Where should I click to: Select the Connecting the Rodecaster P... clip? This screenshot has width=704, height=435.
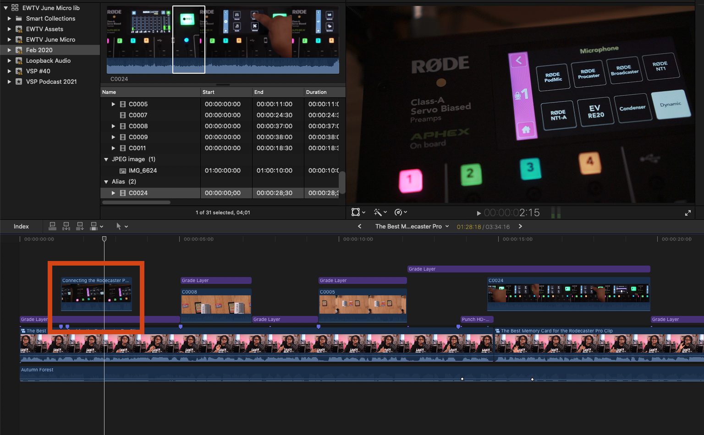[96, 294]
